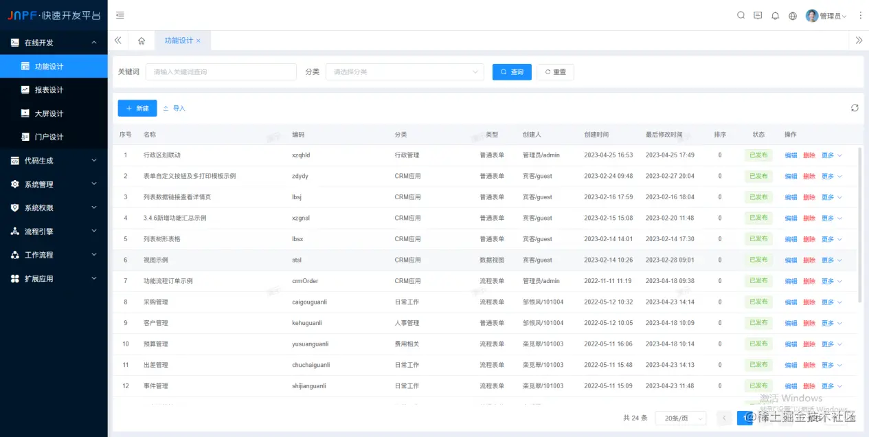Click the keyword search input field

221,71
